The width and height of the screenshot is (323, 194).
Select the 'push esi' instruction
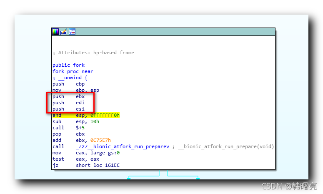point(69,109)
